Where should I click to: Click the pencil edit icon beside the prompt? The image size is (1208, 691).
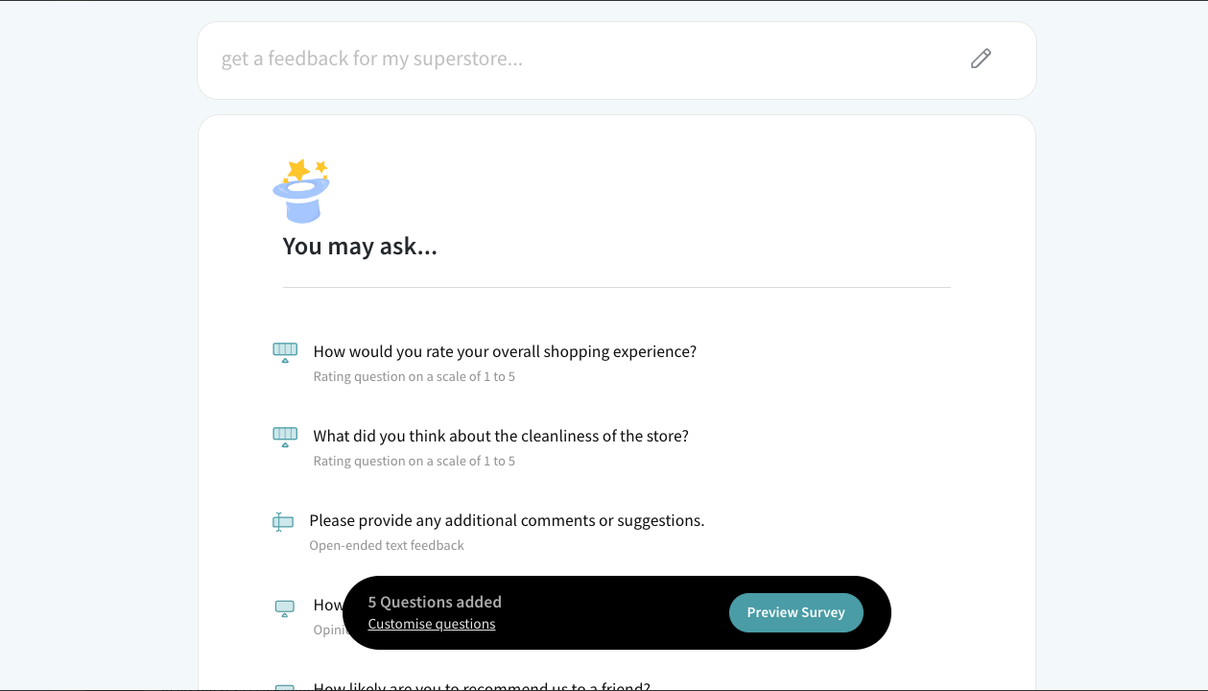(x=980, y=60)
